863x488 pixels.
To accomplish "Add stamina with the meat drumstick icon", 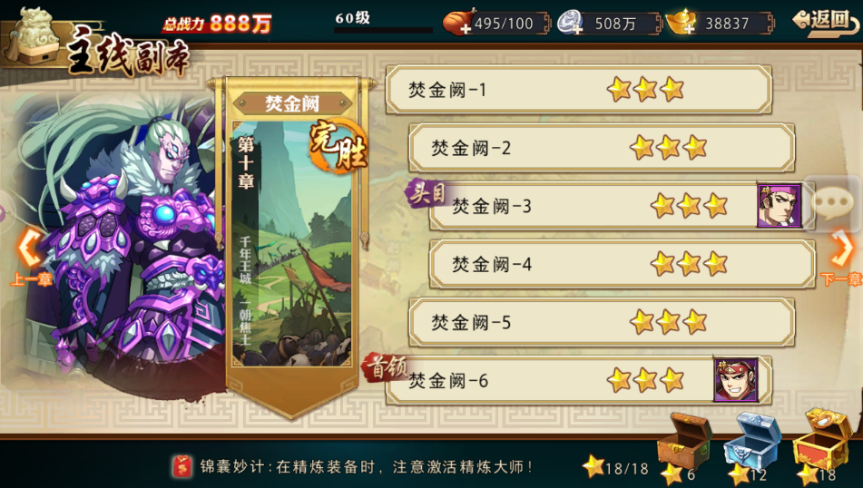I will [458, 23].
